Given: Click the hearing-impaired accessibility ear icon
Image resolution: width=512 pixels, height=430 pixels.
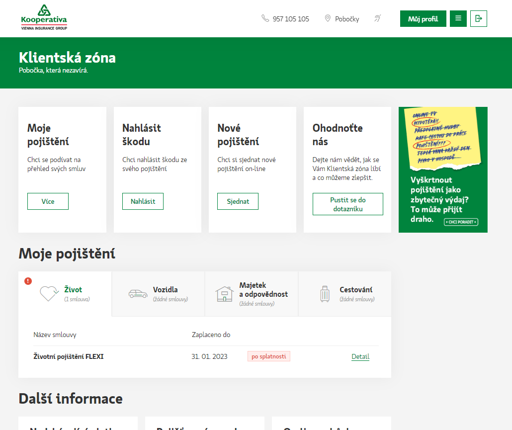Looking at the screenshot, I should click(378, 18).
